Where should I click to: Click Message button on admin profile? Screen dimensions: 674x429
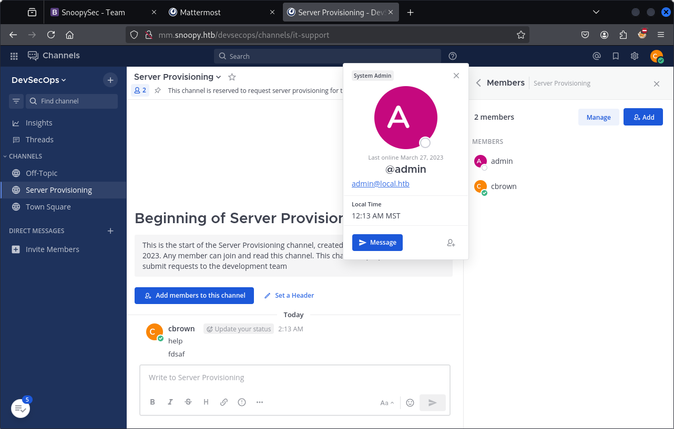pyautogui.click(x=377, y=243)
